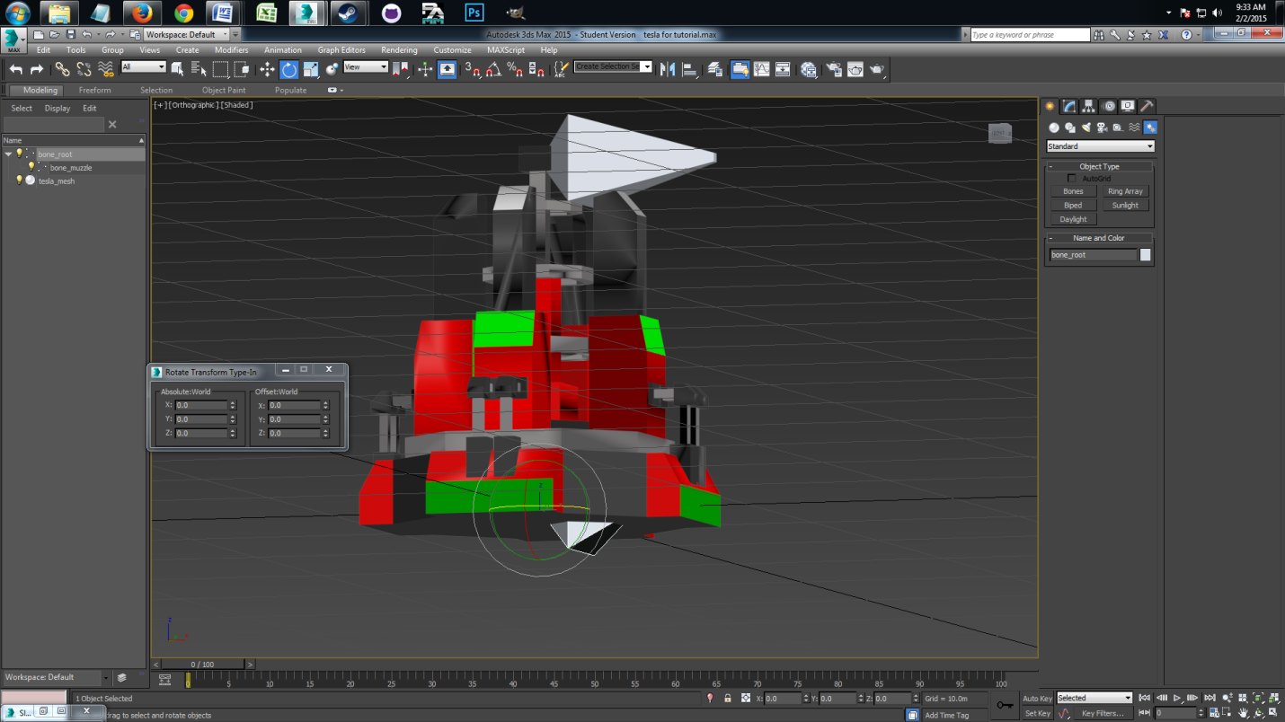The width and height of the screenshot is (1285, 722).
Task: Open the 3ds Max application menu logo
Action: (x=13, y=40)
